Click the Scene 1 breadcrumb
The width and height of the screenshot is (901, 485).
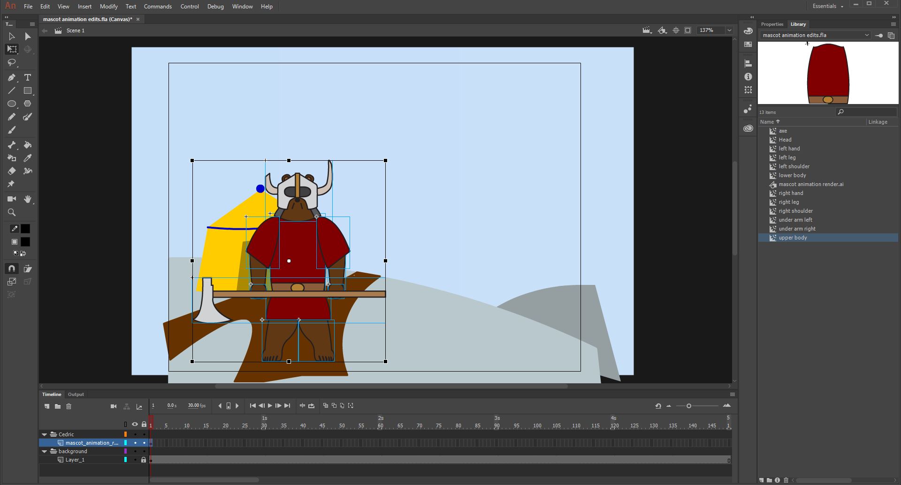coord(76,30)
